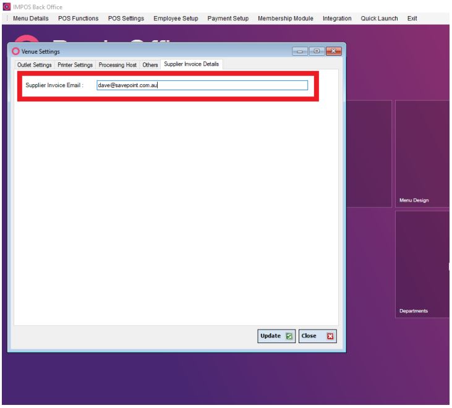The image size is (452, 408).
Task: Open the Printer Settings tab
Action: pyautogui.click(x=75, y=65)
